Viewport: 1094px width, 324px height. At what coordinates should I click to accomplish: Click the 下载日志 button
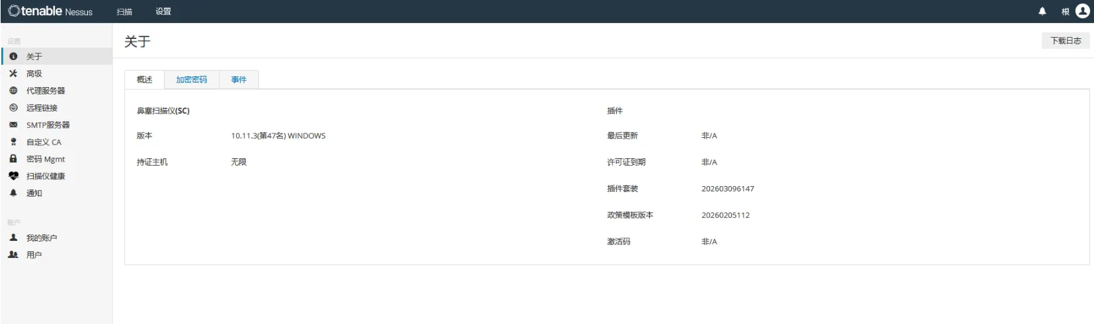point(1066,41)
